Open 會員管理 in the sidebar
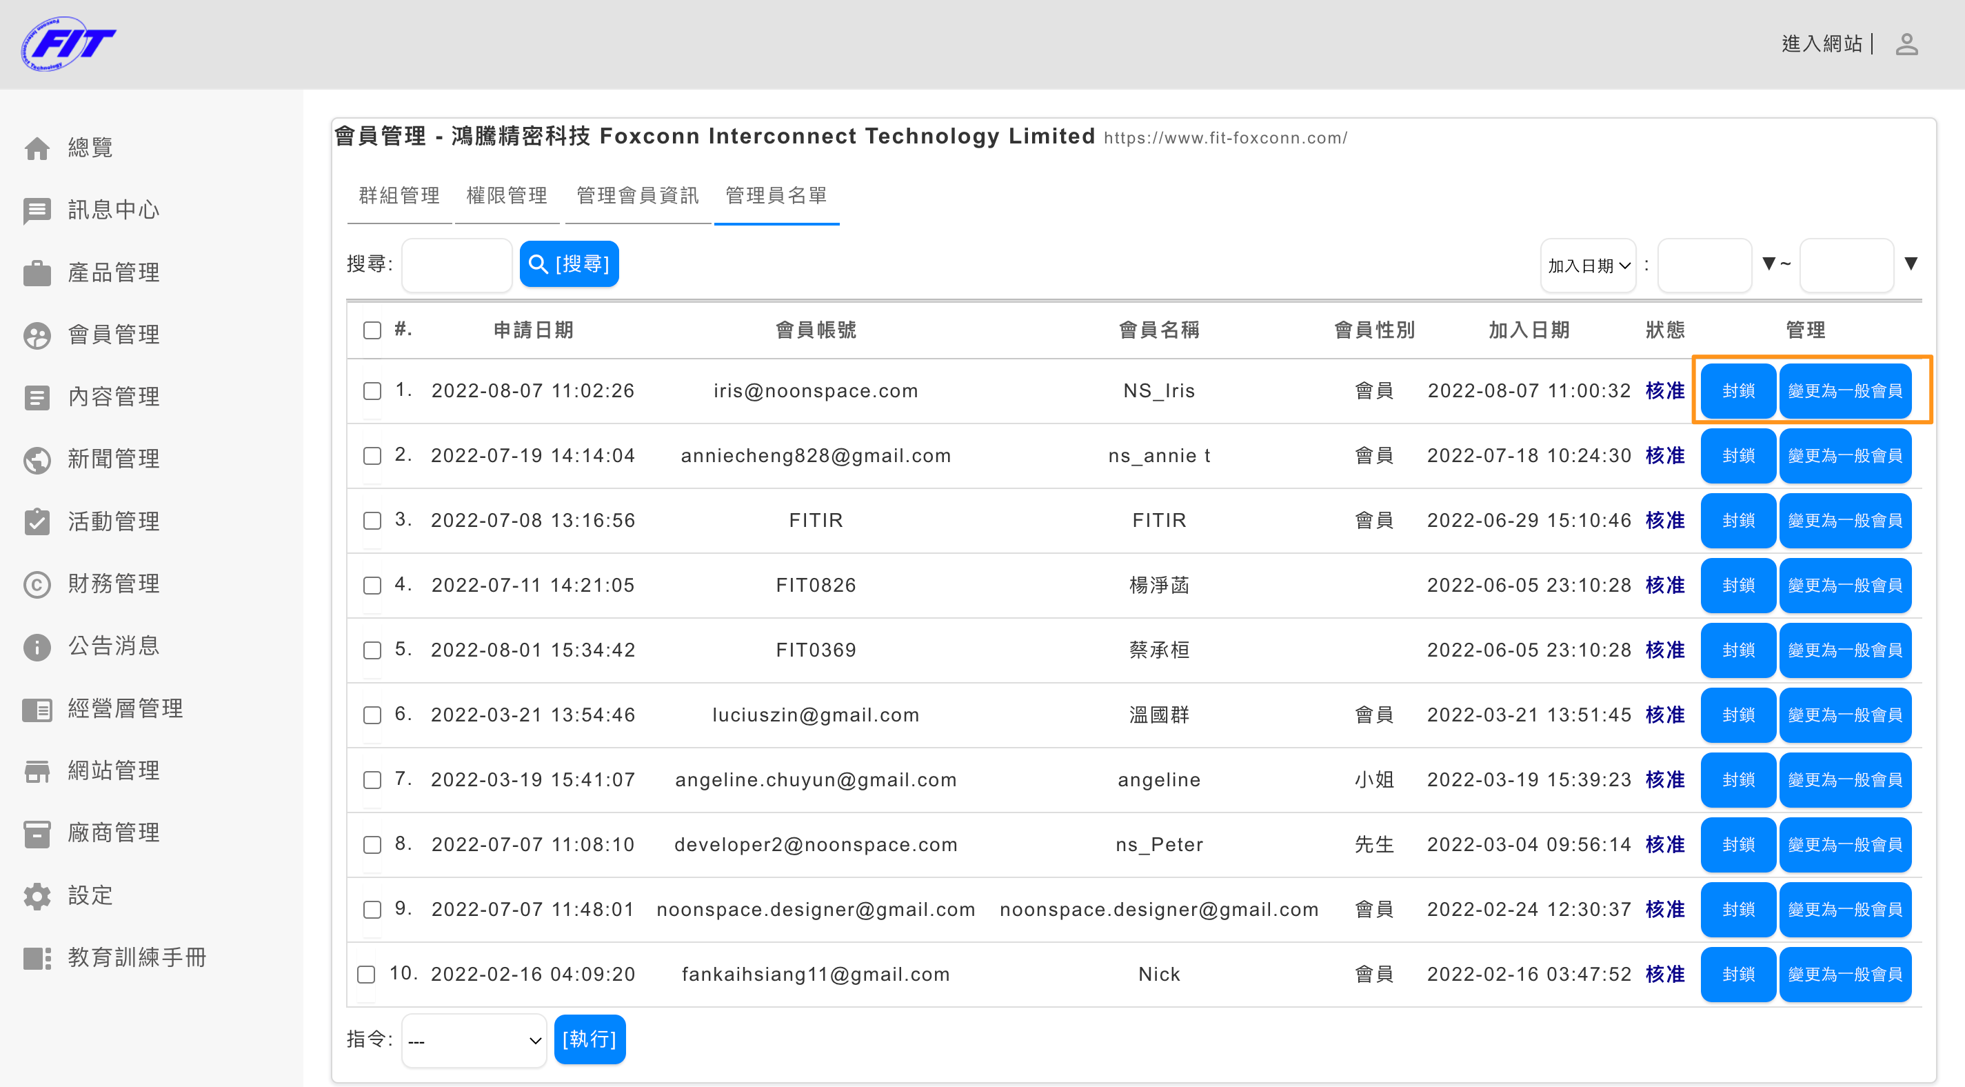 [114, 335]
